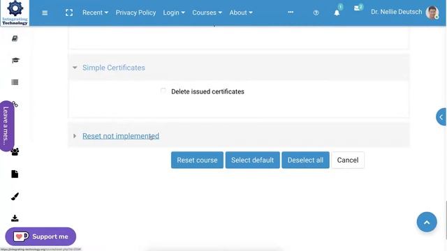
Task: Open Dr. Nellie Deutsch profile avatar
Action: pyautogui.click(x=432, y=13)
